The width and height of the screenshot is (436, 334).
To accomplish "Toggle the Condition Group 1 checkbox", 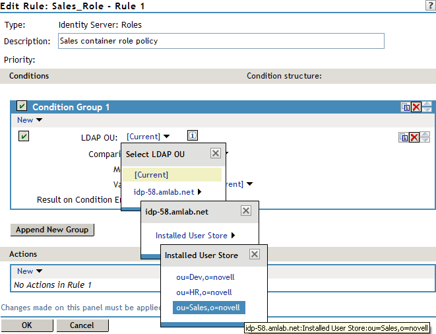I will click(22, 106).
